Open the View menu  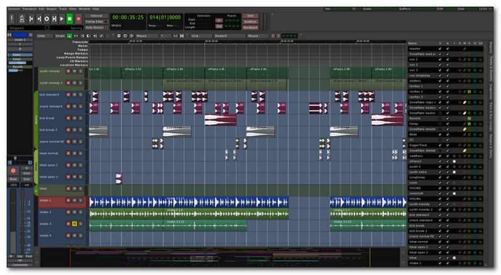click(x=73, y=9)
